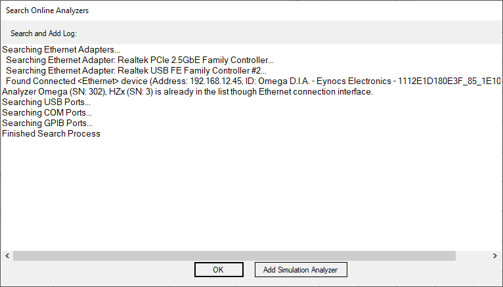Select the 'Searching Ethernet Adapters...' log line
The image size is (503, 287).
point(62,49)
